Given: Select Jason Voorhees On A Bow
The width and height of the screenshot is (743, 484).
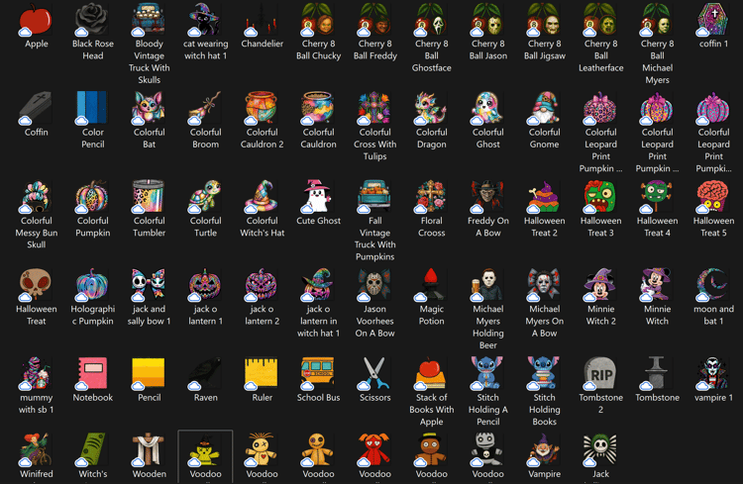Looking at the screenshot, I should click(x=374, y=285).
